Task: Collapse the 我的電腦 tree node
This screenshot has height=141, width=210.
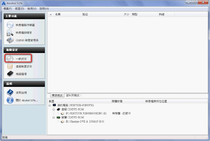Action: [x=50, y=105]
